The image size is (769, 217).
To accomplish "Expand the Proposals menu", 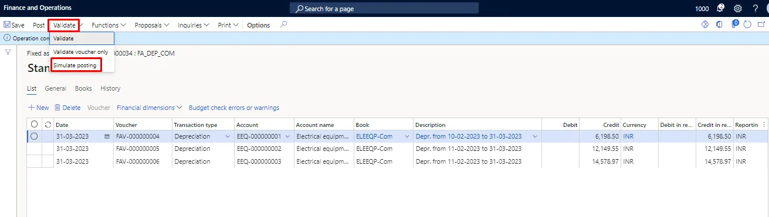I will [x=152, y=25].
